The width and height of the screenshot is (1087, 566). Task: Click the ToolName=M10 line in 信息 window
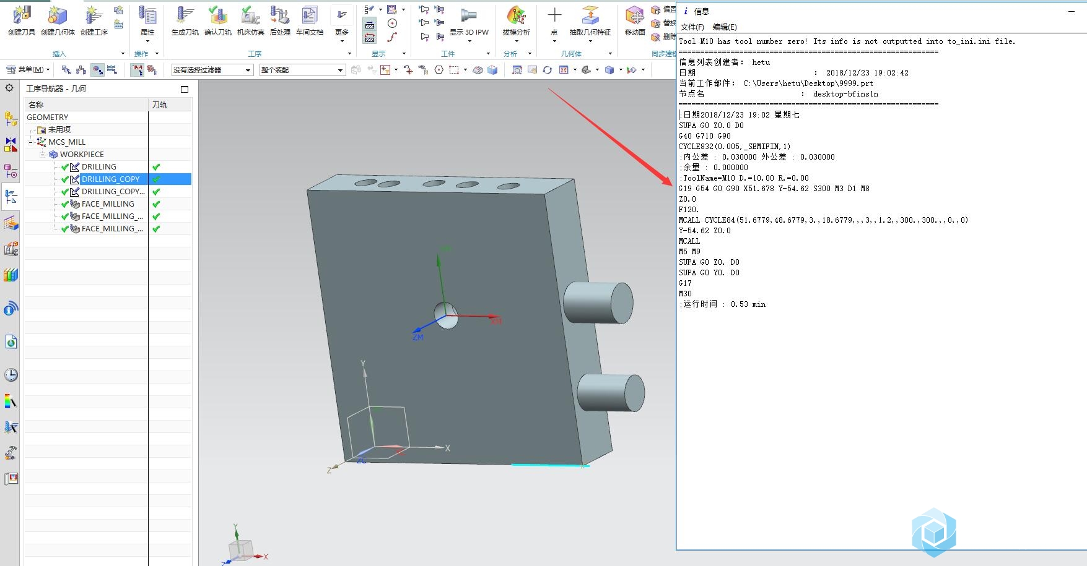click(x=743, y=178)
